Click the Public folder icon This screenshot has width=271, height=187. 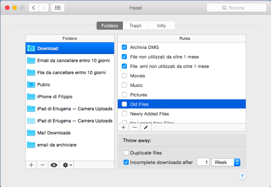click(x=31, y=85)
